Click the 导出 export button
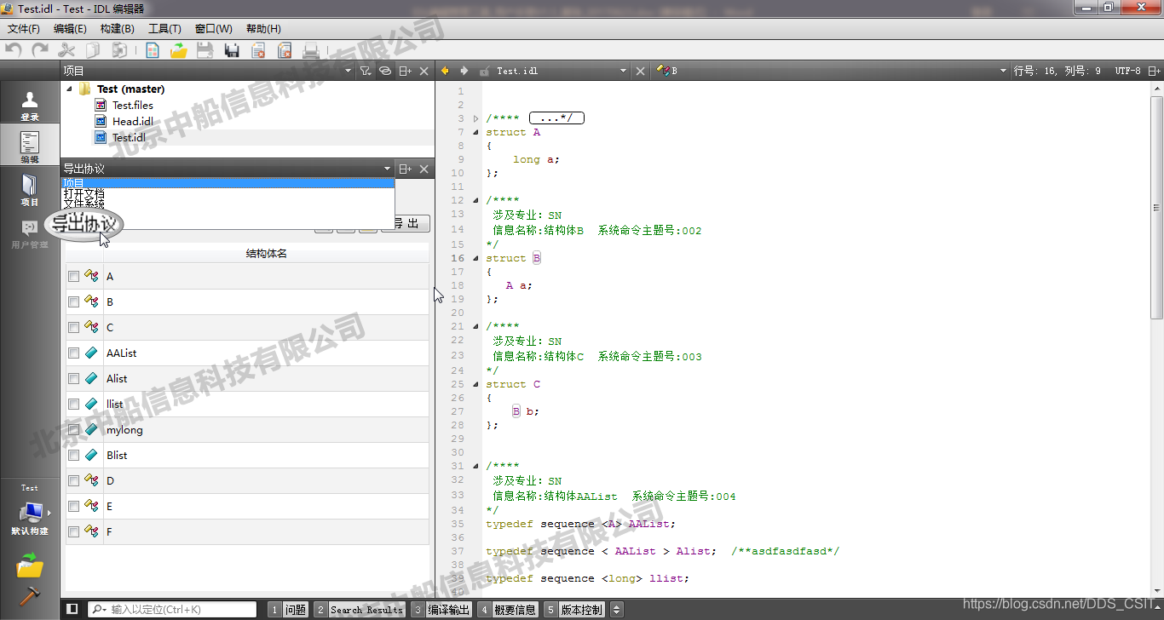 click(x=406, y=224)
